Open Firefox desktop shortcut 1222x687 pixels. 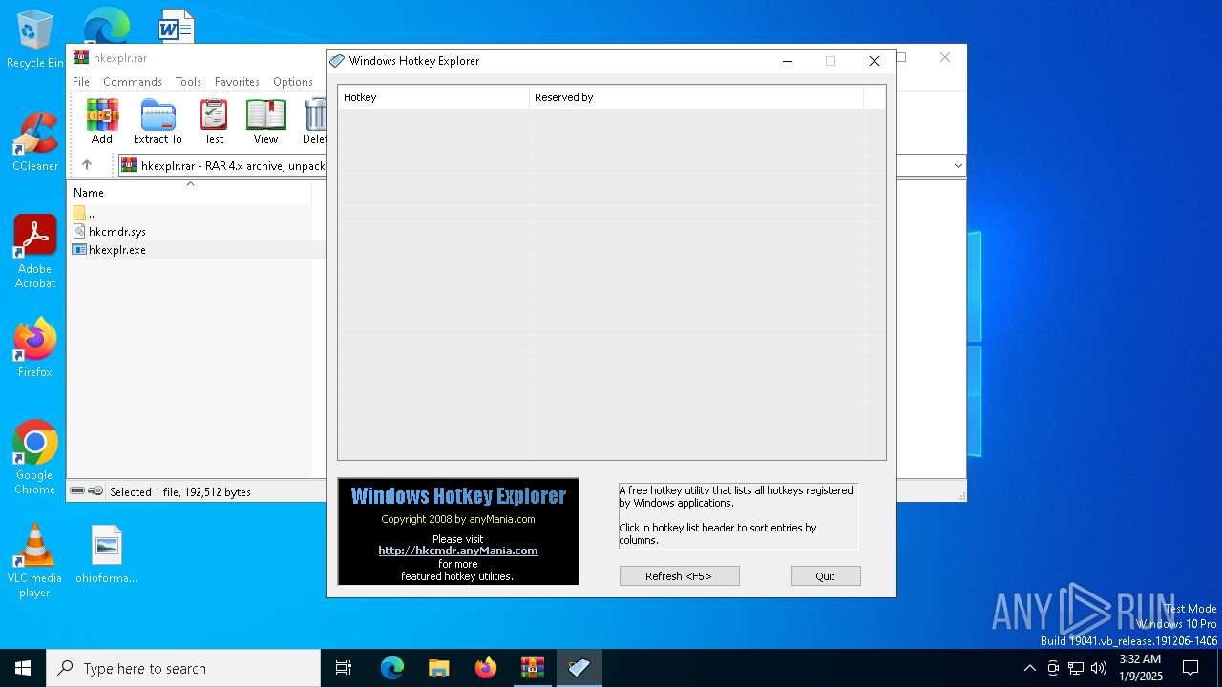35,347
